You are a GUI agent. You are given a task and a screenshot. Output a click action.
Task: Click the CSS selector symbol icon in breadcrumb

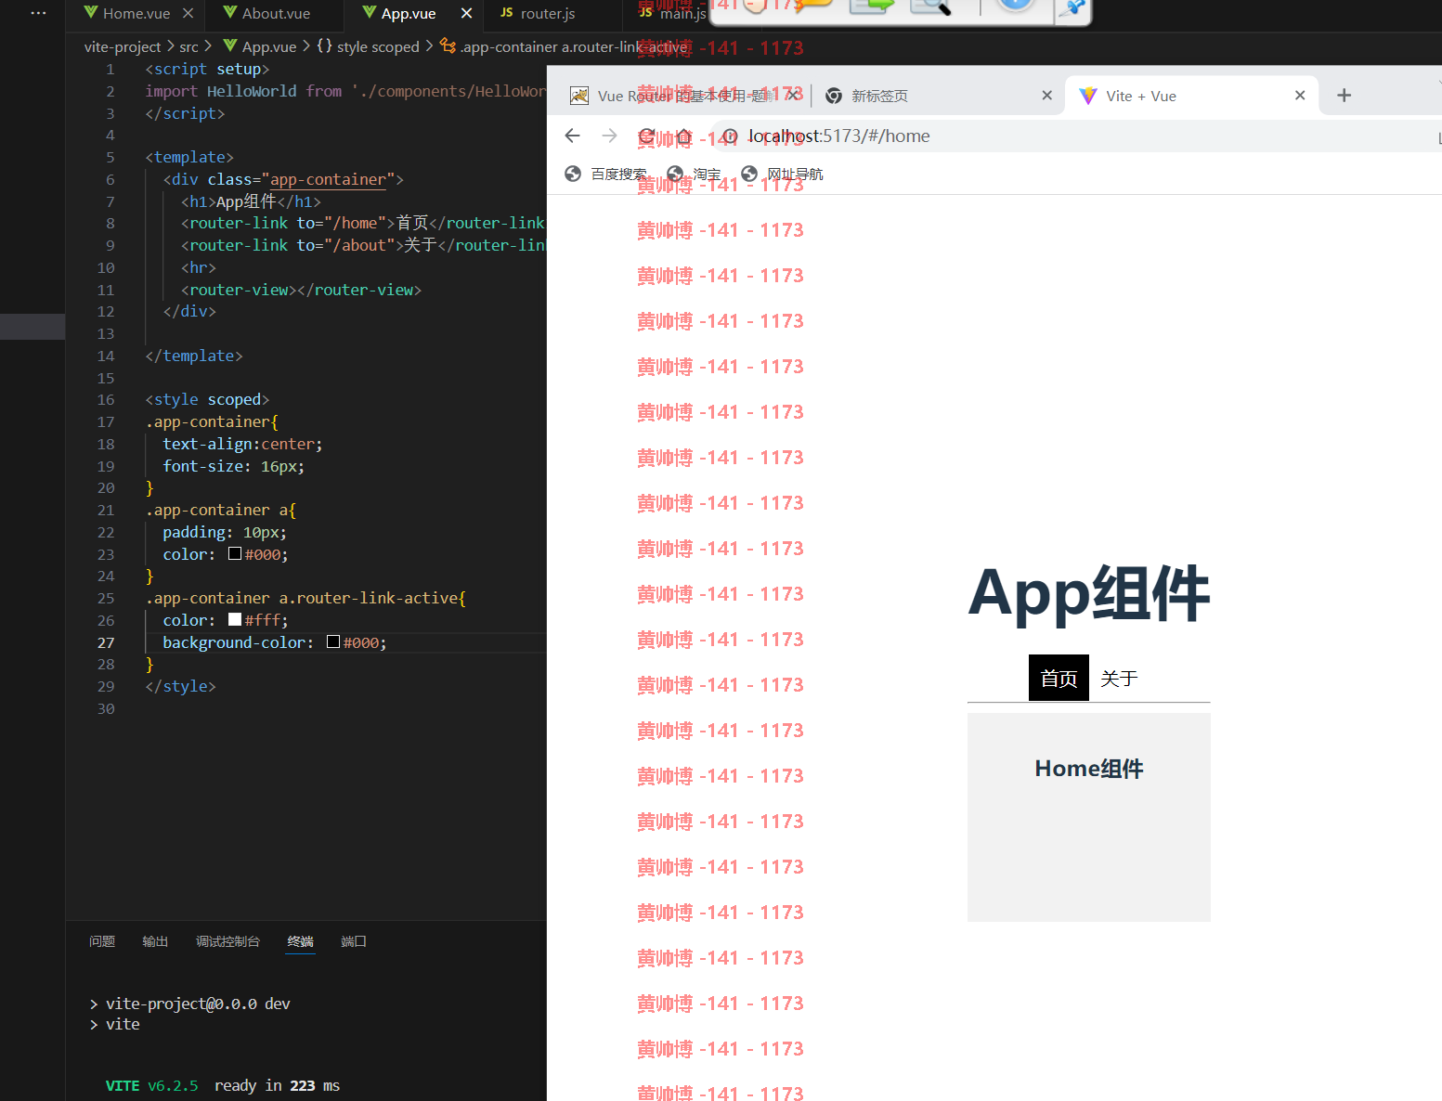tap(448, 45)
